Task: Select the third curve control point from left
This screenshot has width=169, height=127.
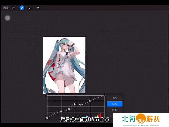Action: [x=69, y=109]
